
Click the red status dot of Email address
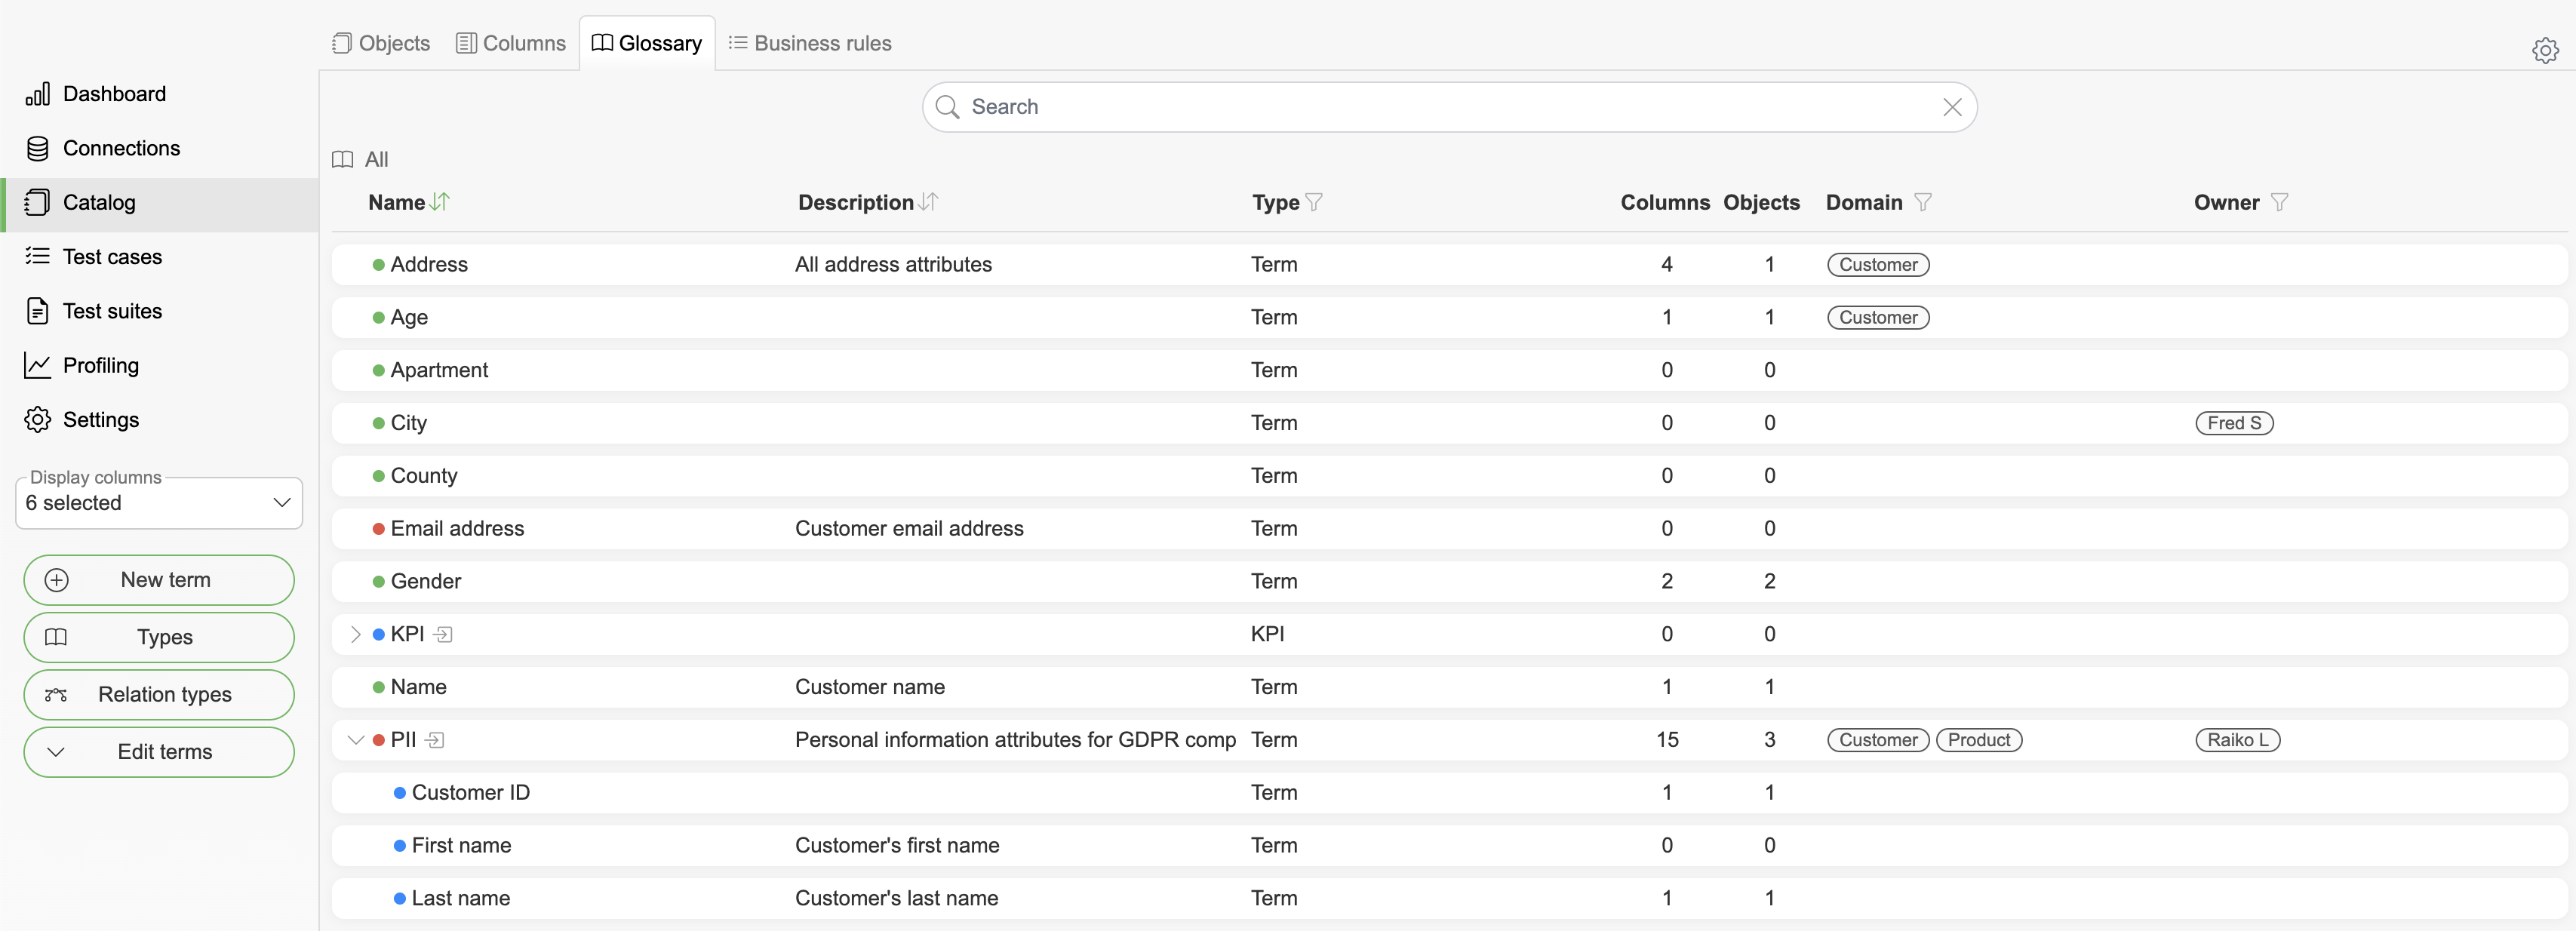click(379, 529)
